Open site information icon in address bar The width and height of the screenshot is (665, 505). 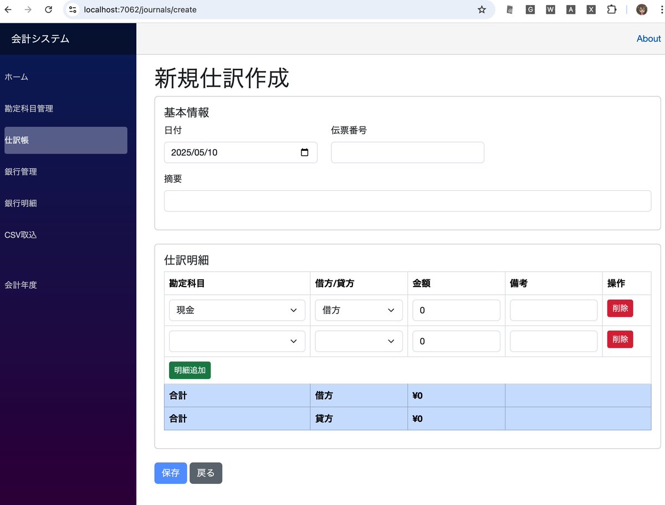pos(73,9)
